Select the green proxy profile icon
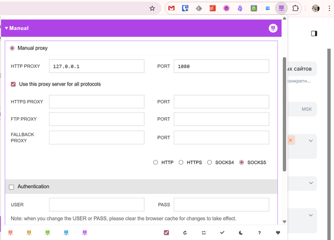This screenshot has width=334, height=240. (x=47, y=233)
